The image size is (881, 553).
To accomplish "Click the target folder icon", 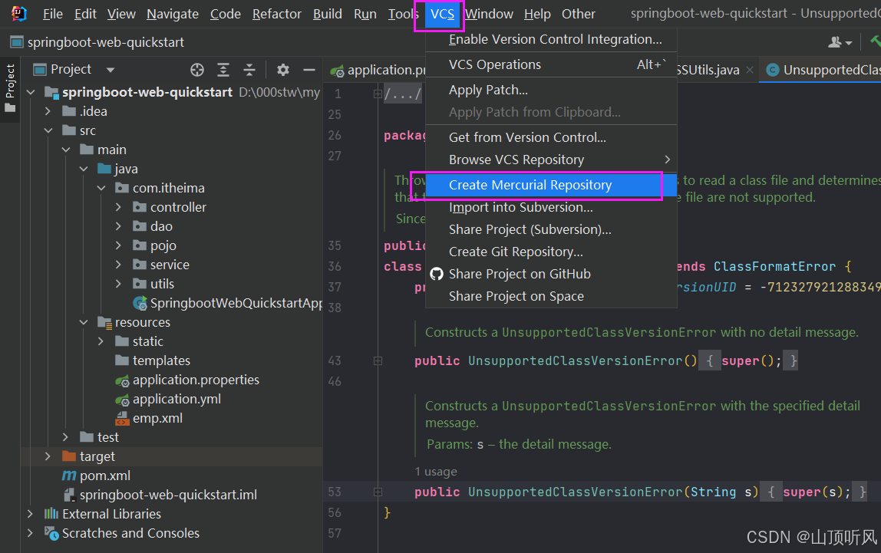I will pyautogui.click(x=69, y=456).
